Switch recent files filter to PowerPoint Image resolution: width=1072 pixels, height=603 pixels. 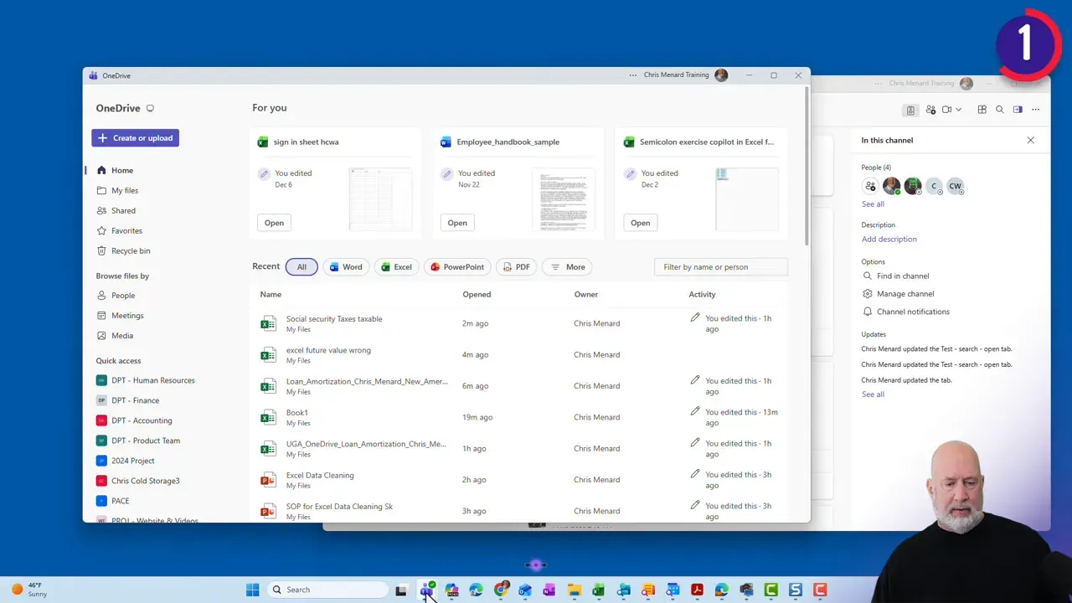coord(456,266)
